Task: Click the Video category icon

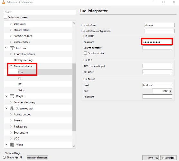Action: [x=12, y=145]
